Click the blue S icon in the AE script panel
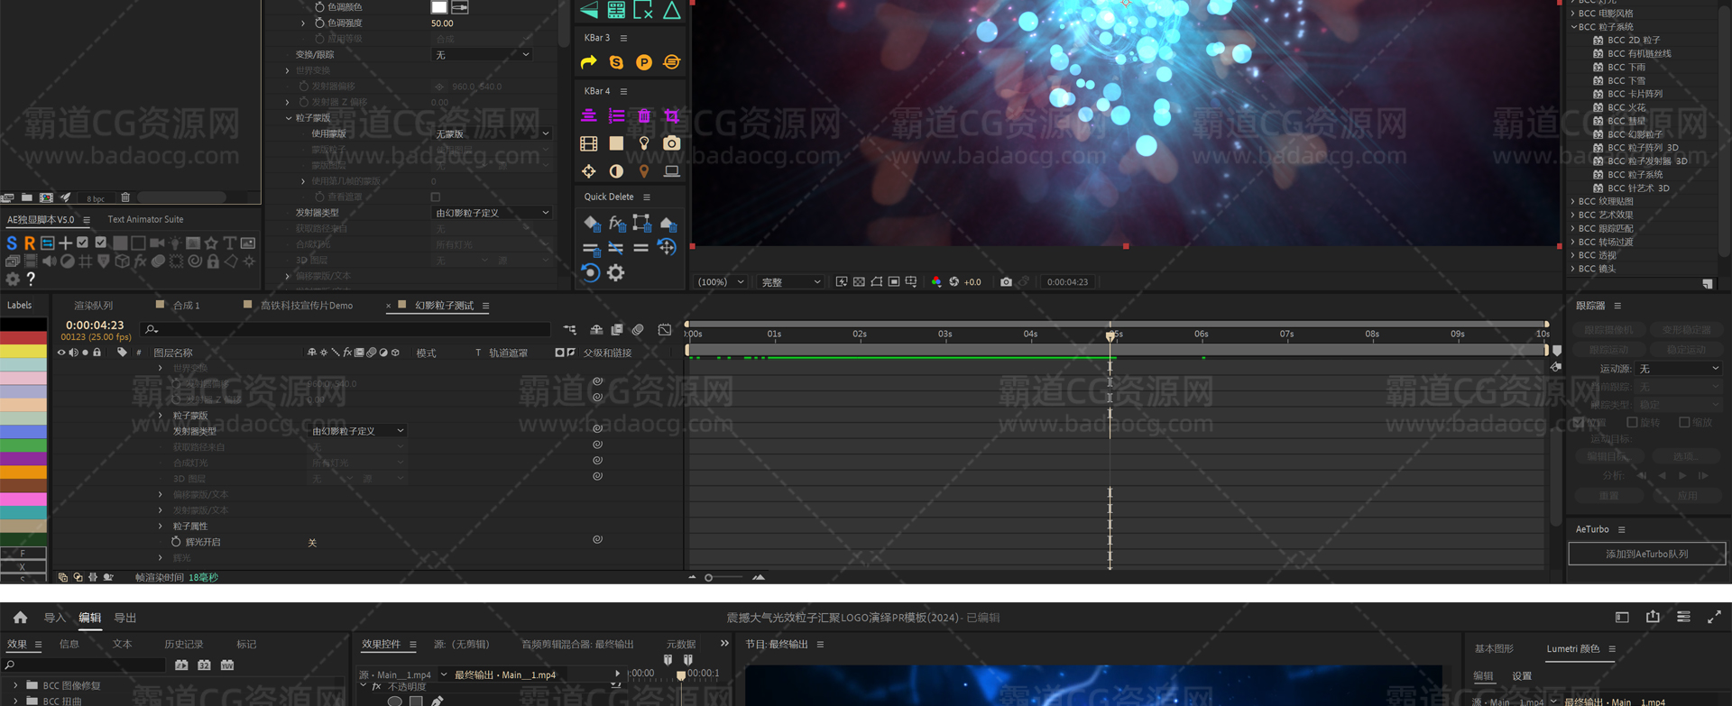 (x=12, y=243)
